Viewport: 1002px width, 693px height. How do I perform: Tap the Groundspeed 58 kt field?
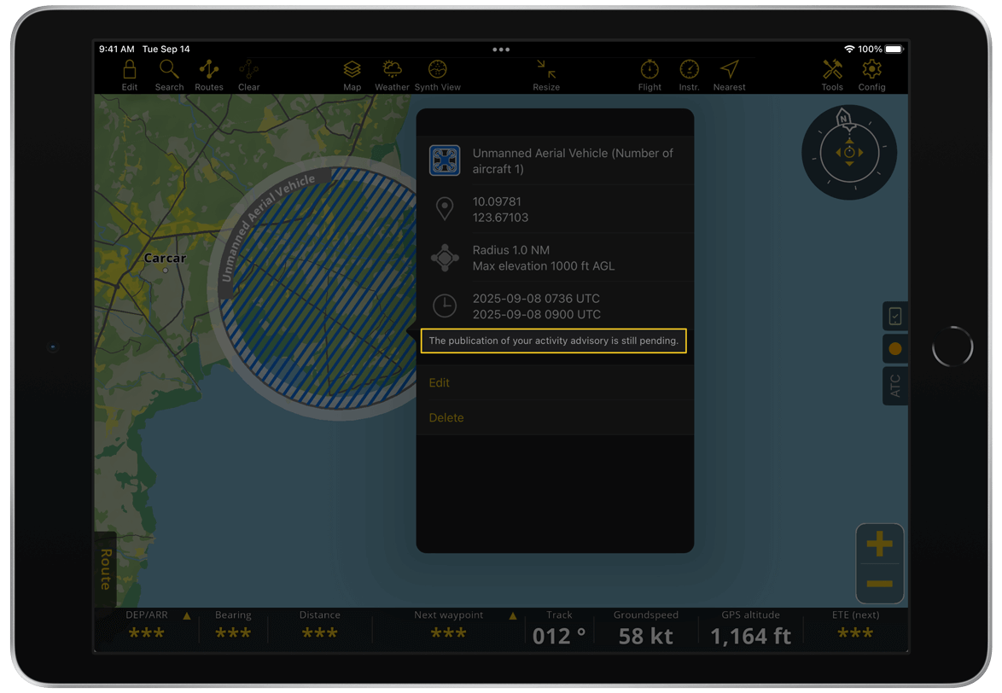tap(646, 628)
